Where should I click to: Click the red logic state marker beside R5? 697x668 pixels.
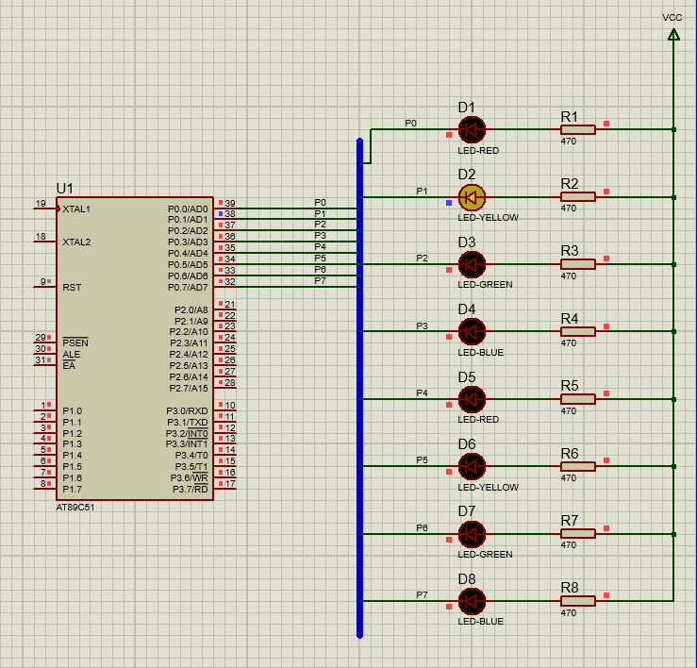pos(606,393)
